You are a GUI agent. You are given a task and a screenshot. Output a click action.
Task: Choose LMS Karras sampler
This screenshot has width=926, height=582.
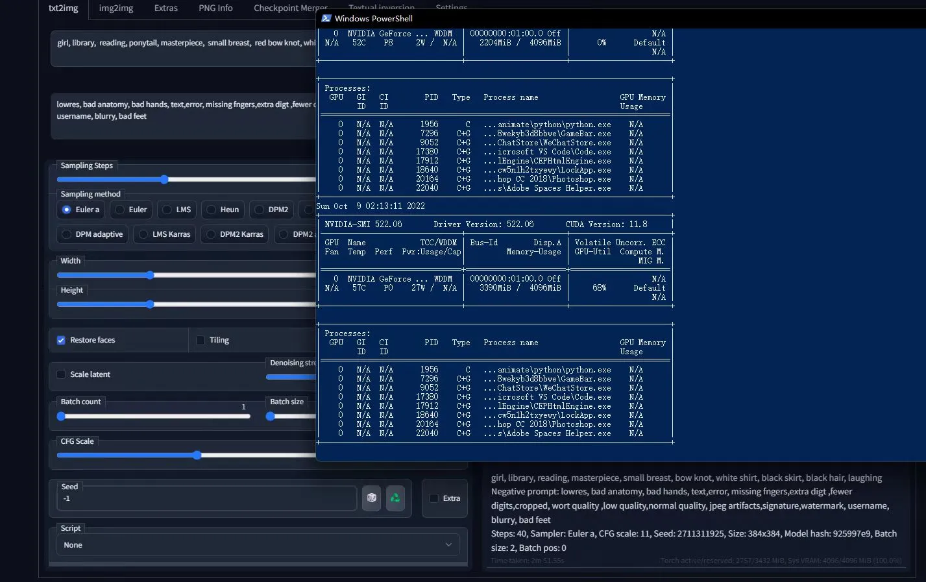[144, 234]
